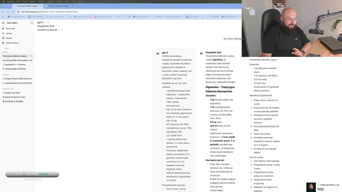Viewport: 342px width, 192px height.
Task: Open options menu for Tradycyjna nalewka chat
Action: (31, 56)
